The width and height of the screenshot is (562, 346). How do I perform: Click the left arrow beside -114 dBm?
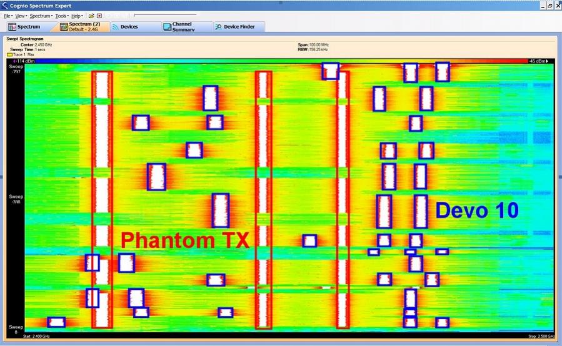pyautogui.click(x=14, y=61)
